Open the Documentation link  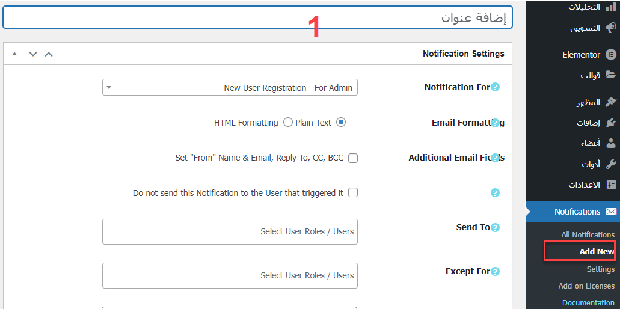click(588, 303)
